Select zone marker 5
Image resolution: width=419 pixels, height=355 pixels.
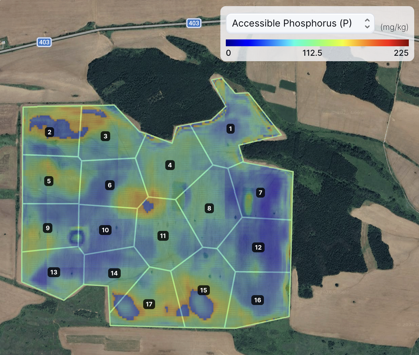tap(49, 181)
